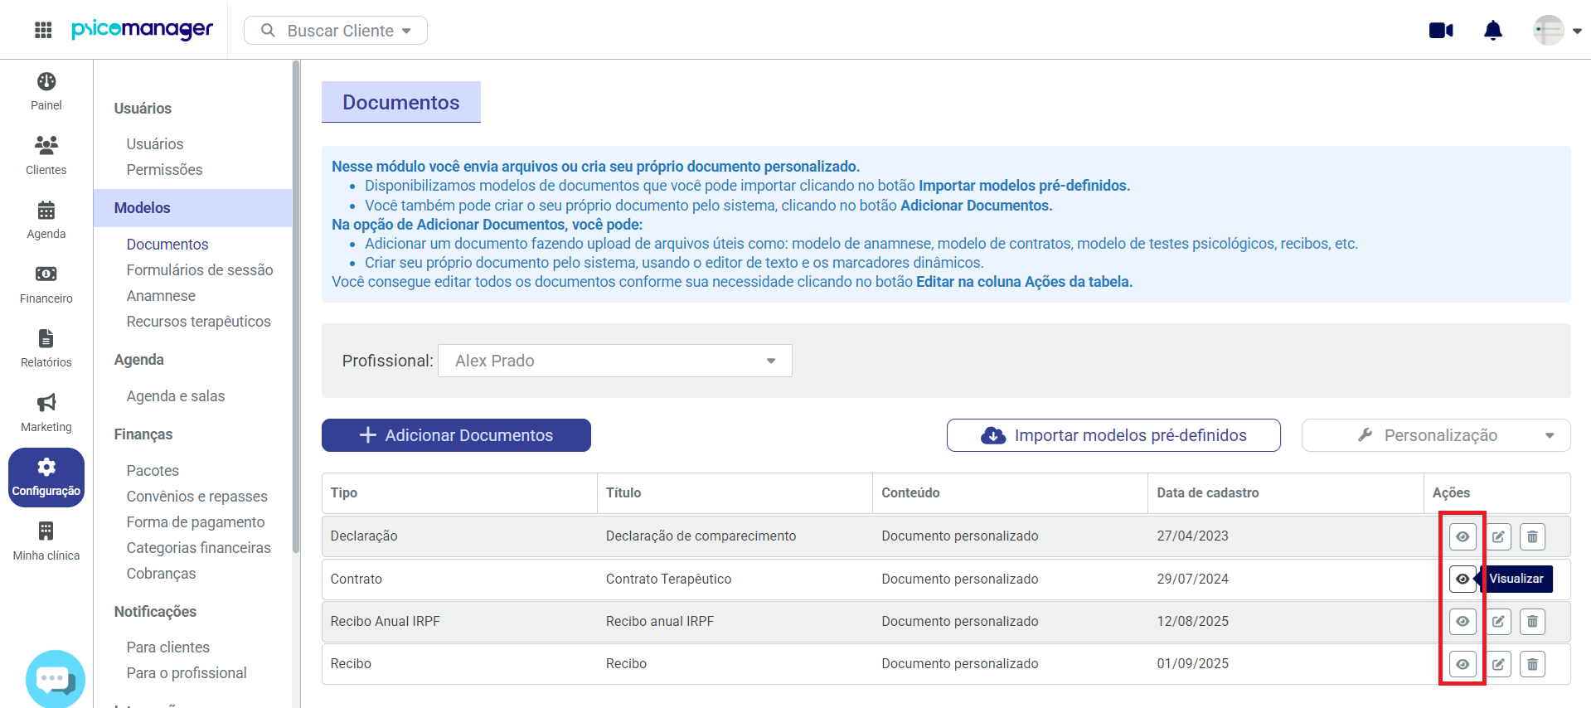Open the user profile avatar menu
The height and width of the screenshot is (708, 1591).
(1556, 31)
